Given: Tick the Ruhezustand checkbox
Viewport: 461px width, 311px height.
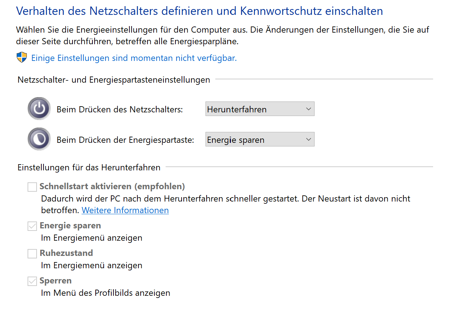Looking at the screenshot, I should pos(32,254).
